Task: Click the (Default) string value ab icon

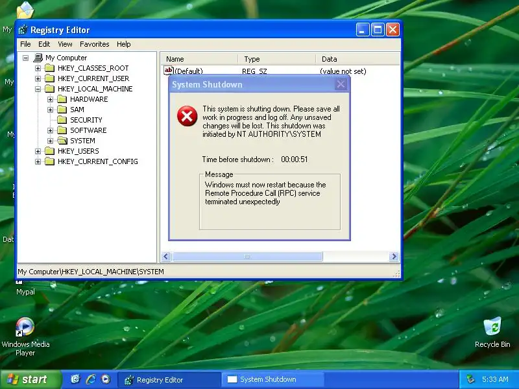Action: (169, 71)
